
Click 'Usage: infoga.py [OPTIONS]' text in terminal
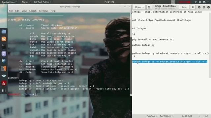point(26,20)
